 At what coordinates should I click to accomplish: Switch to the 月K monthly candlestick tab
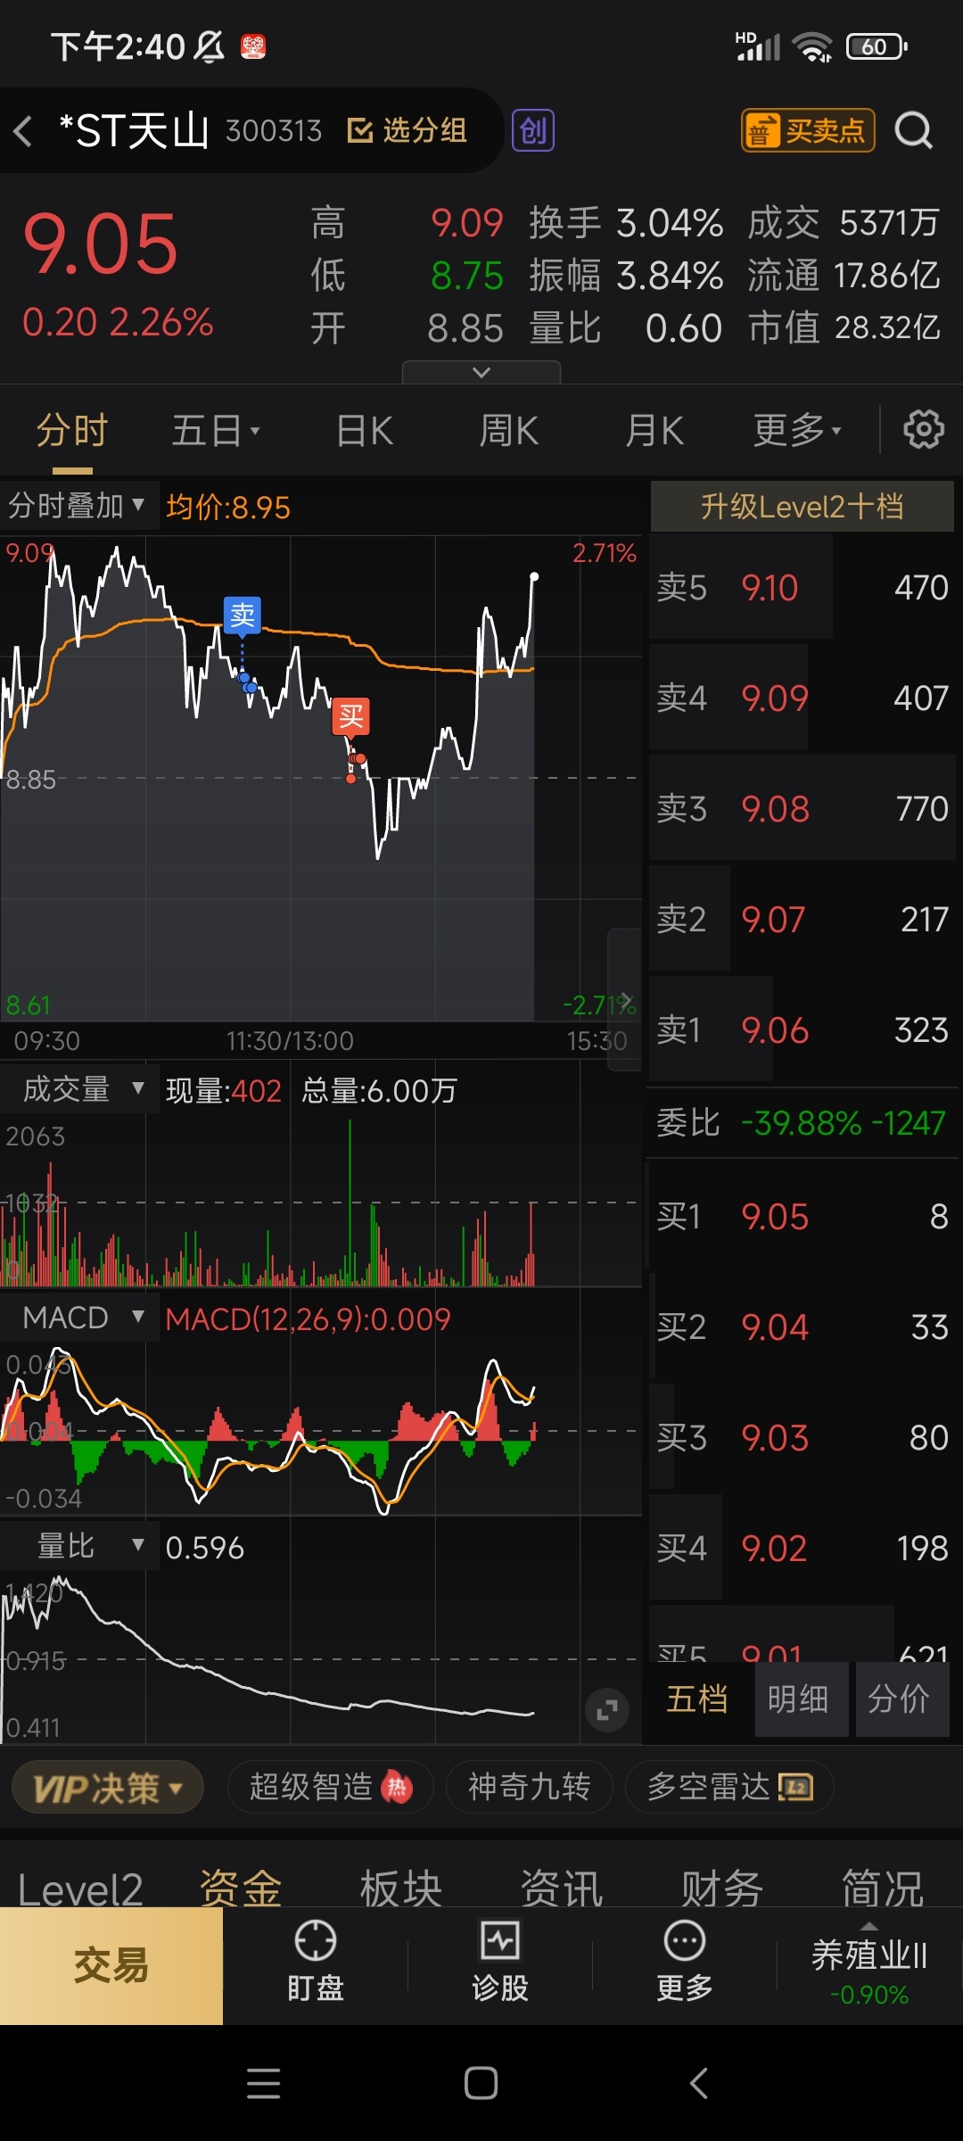pos(654,431)
